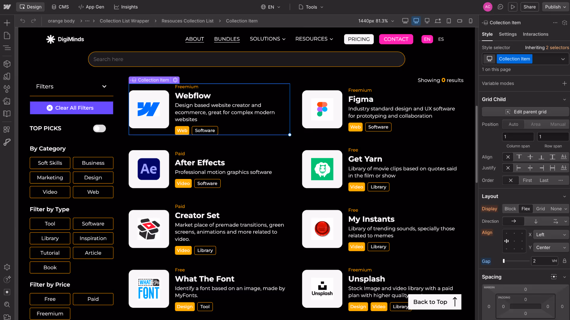This screenshot has height=320, width=570.
Task: Click the Search here field
Action: pos(246,59)
